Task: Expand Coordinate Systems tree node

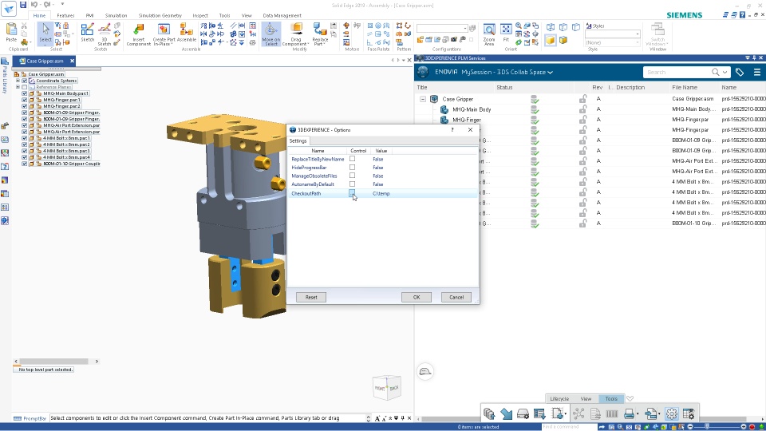Action: pos(18,81)
